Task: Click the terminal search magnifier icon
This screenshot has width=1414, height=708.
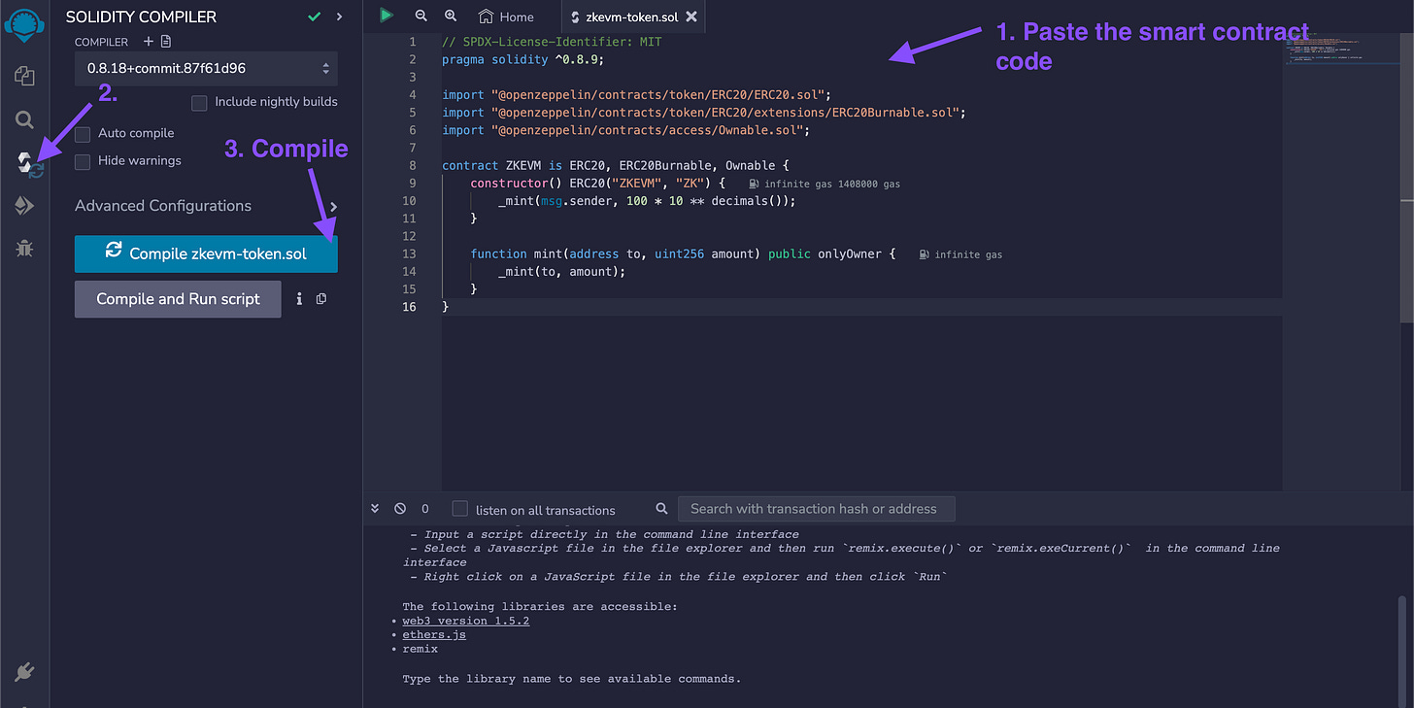Action: [661, 508]
